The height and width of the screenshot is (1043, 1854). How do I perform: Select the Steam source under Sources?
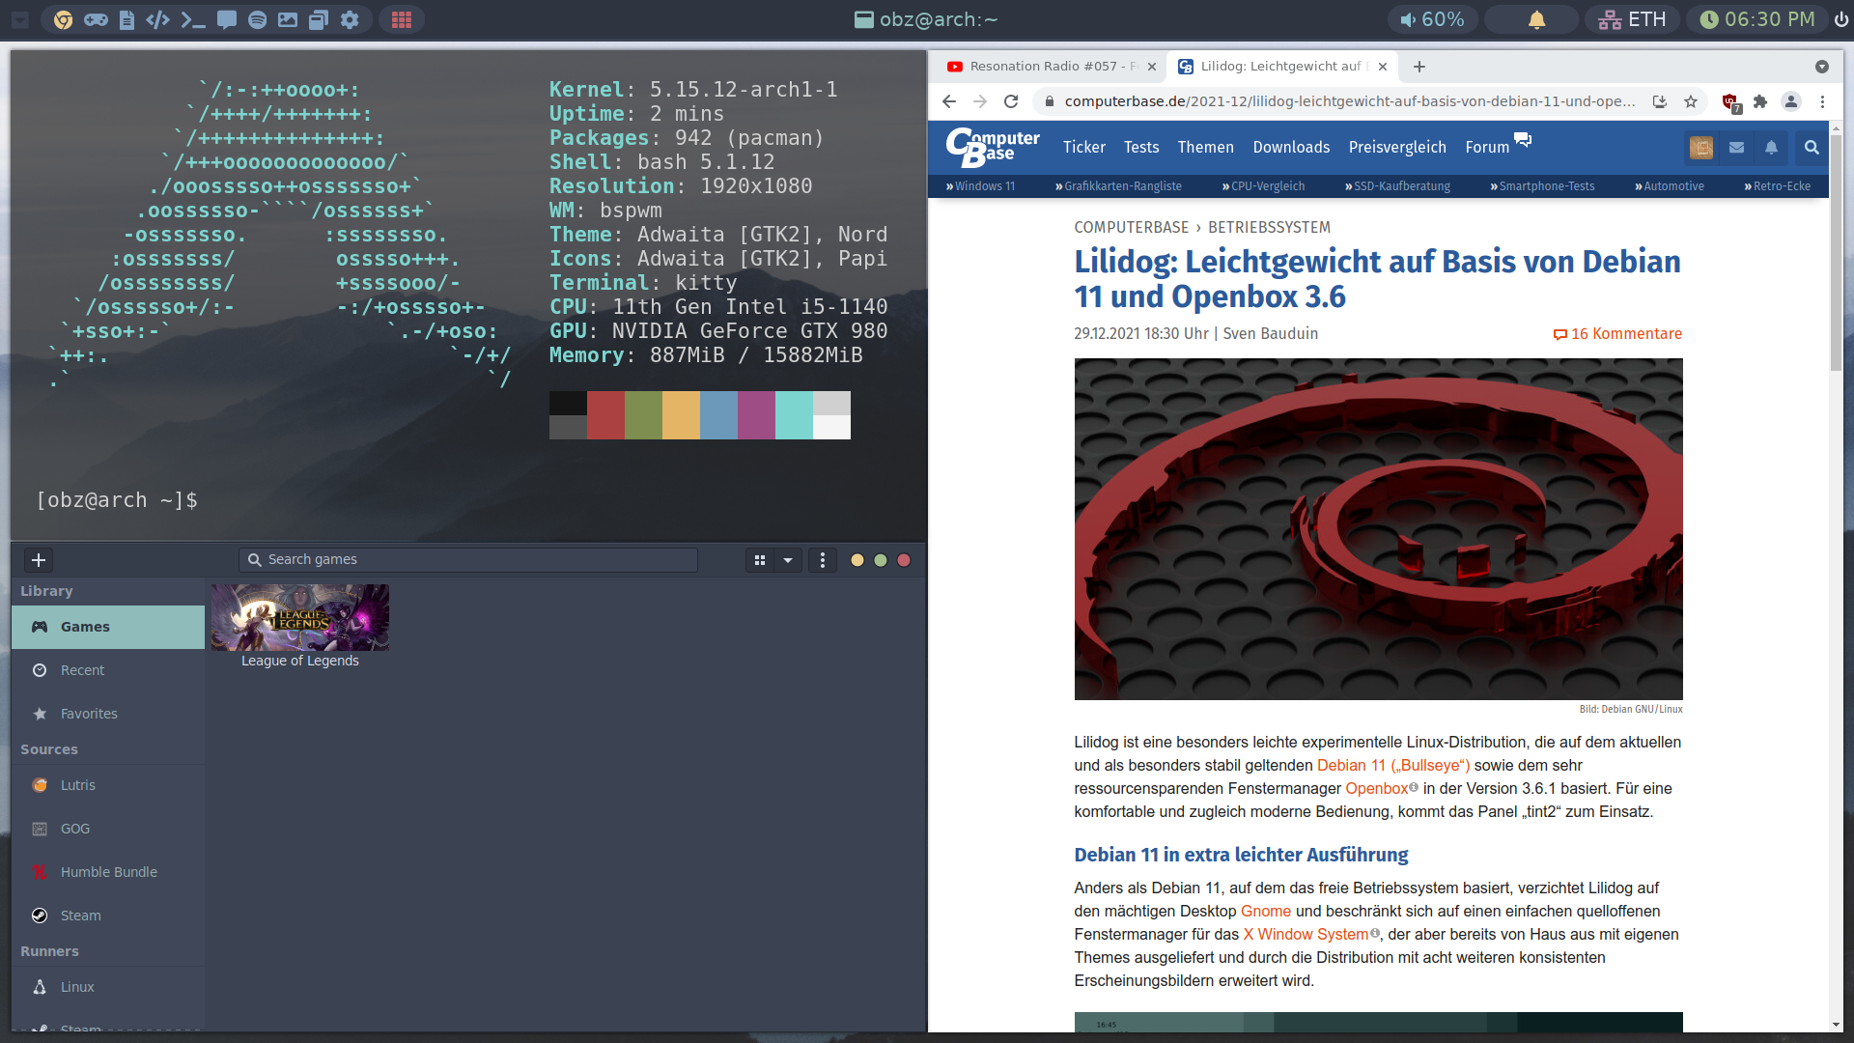pos(108,916)
